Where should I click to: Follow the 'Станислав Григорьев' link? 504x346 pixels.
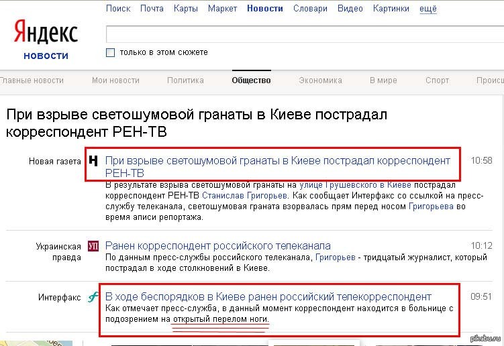[244, 196]
